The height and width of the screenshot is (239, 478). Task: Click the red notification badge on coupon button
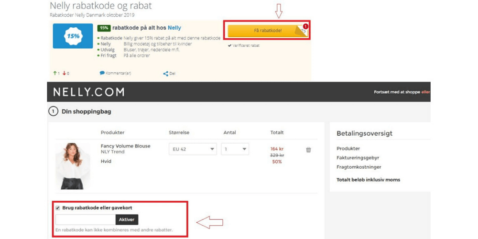[x=305, y=26]
